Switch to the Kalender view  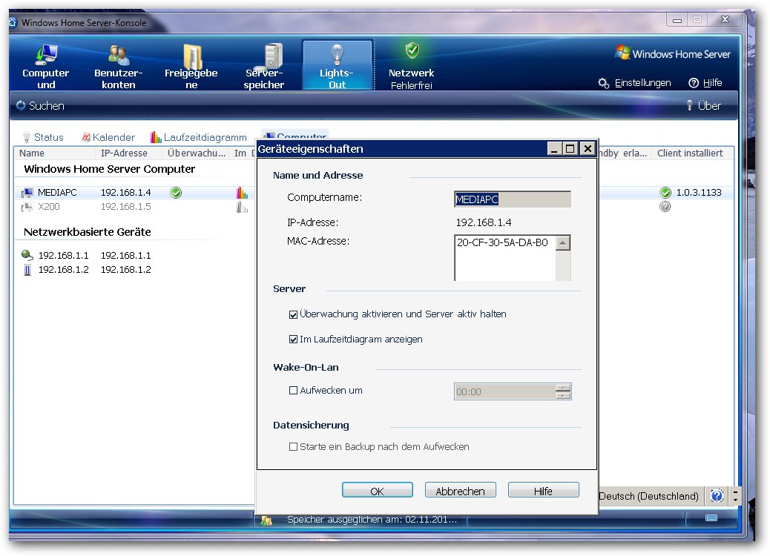pyautogui.click(x=108, y=137)
